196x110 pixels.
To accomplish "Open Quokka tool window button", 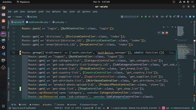I will 47,105.
